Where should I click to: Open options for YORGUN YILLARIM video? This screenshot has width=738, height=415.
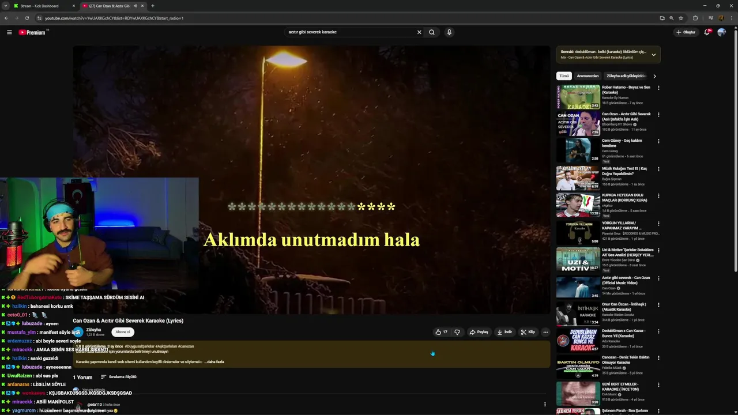click(x=658, y=224)
